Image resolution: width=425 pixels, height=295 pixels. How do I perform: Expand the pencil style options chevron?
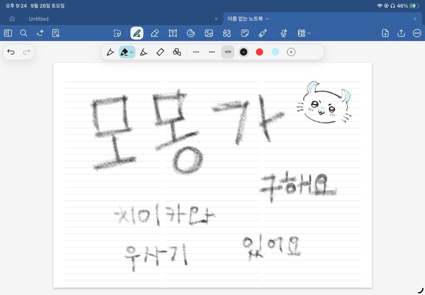click(132, 52)
